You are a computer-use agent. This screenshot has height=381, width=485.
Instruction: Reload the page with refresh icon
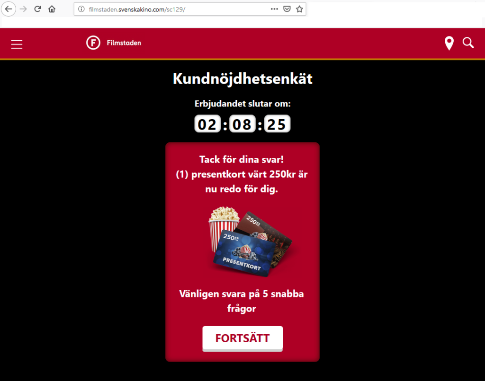[38, 9]
